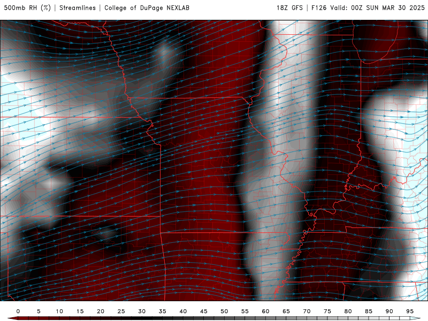Click the 70 label on the color scale
This screenshot has height=321, width=428.
pyautogui.click(x=307, y=311)
